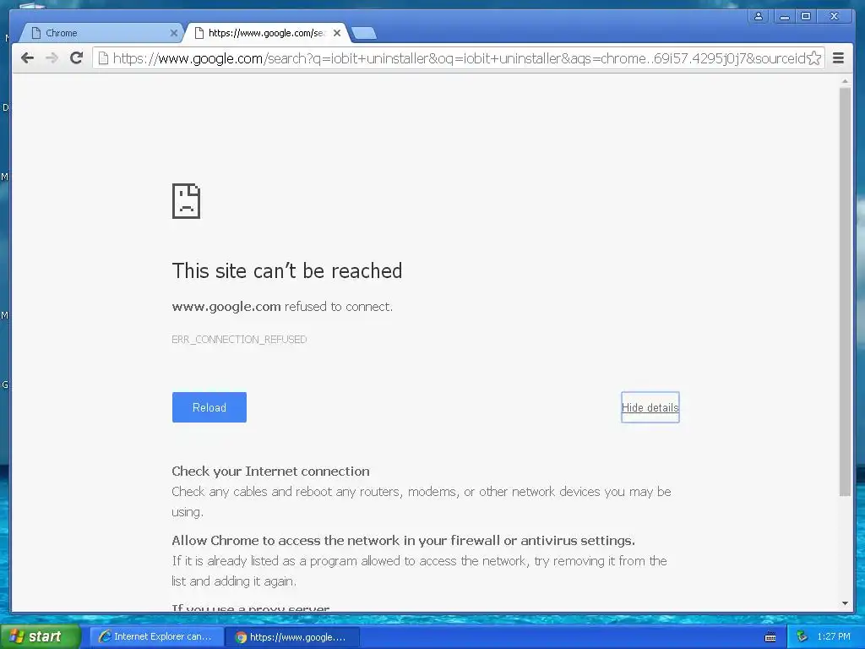Viewport: 865px width, 649px height.
Task: Reload the page with toolbar refresh icon
Action: click(x=76, y=58)
